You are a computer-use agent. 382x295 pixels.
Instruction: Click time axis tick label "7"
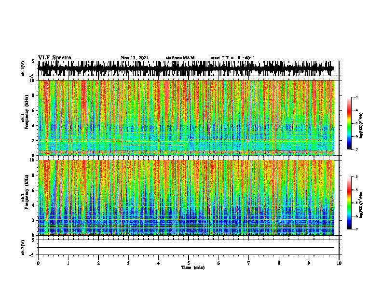249,263
